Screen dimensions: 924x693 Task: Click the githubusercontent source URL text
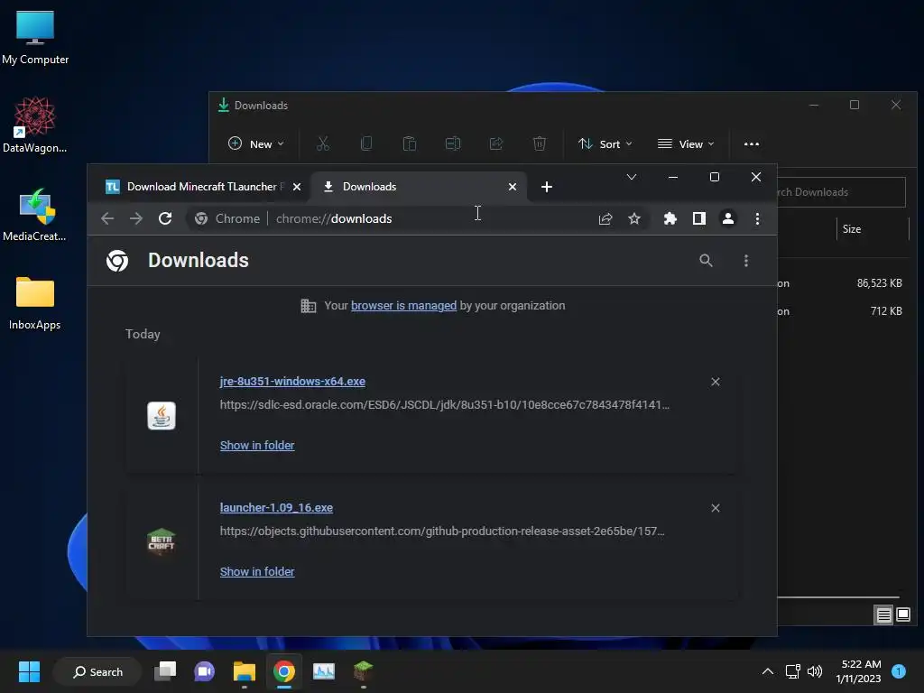point(442,531)
